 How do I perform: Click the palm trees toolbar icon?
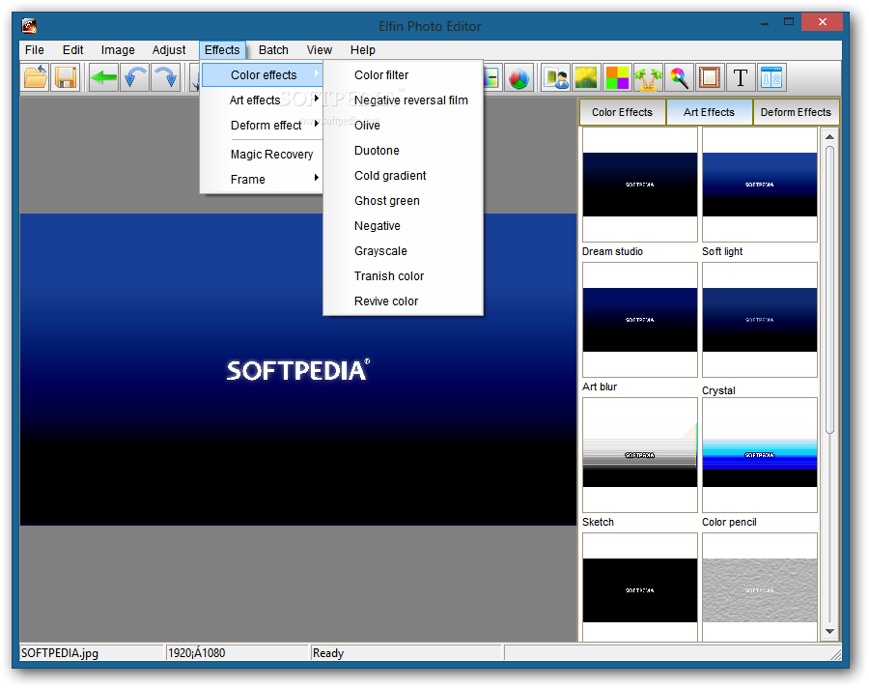click(x=648, y=77)
